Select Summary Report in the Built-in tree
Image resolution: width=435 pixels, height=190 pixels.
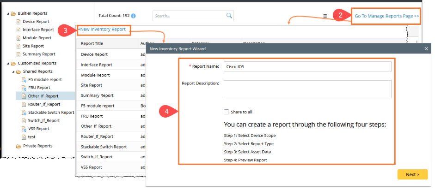(x=38, y=54)
